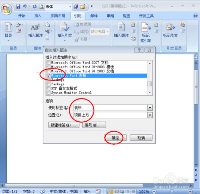200x194 pixels.
Task: Switch to 邮件 ribbon tab
Action: (94, 16)
